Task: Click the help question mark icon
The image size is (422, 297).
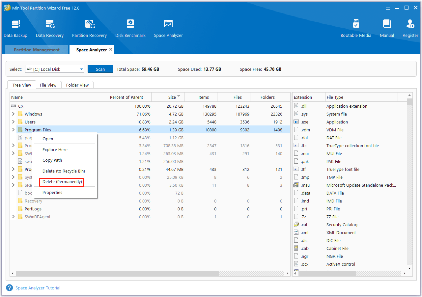Action: coord(9,287)
